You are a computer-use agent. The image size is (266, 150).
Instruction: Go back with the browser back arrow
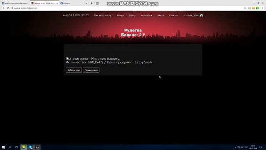[4, 8]
